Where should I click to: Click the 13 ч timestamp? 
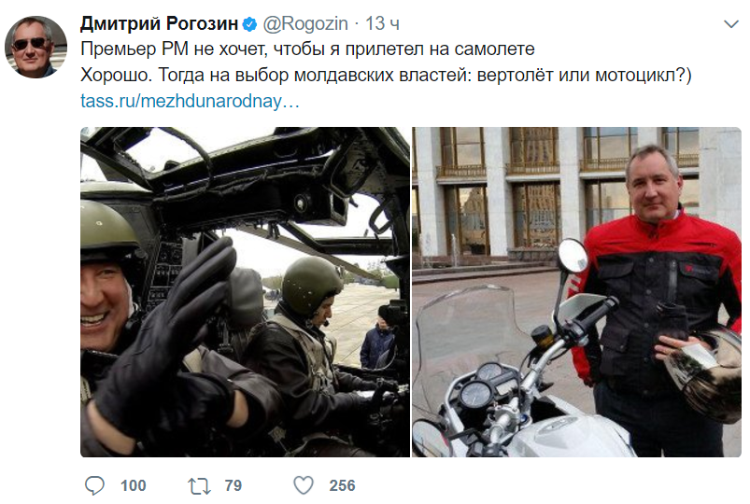pos(382,23)
